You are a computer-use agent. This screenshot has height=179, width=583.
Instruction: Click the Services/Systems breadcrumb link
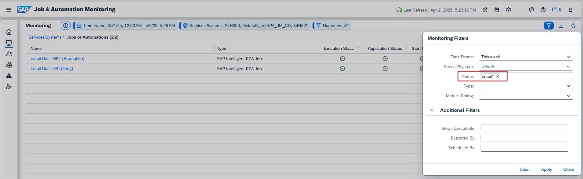pyautogui.click(x=45, y=37)
